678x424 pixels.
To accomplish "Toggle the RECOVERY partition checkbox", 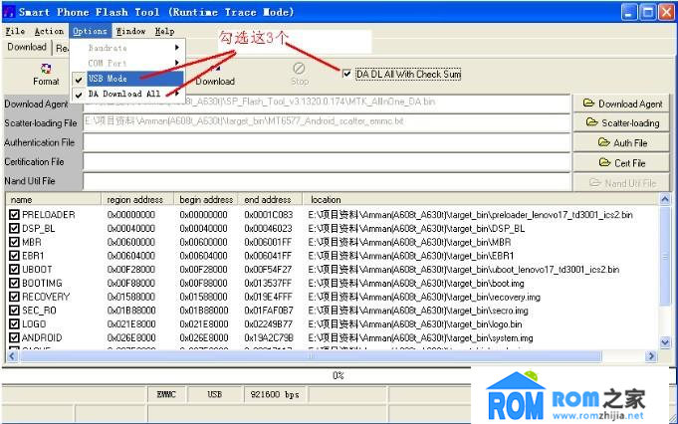I will tap(14, 297).
